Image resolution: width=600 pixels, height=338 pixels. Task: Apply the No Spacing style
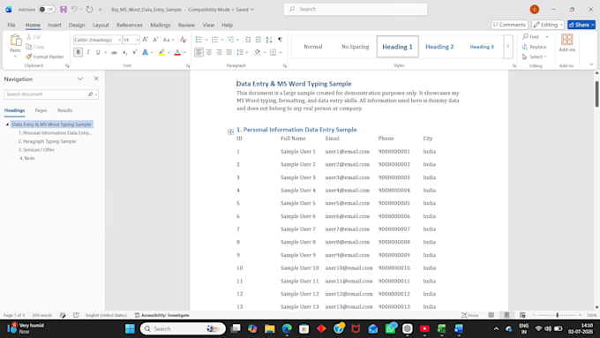point(355,47)
